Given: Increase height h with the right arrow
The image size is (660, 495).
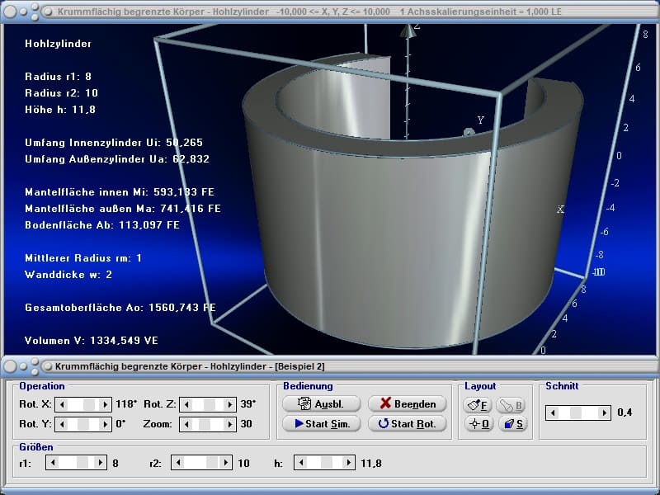Looking at the screenshot, I should pos(348,463).
